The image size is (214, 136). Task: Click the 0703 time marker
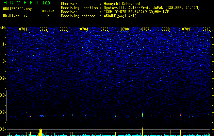64,29
